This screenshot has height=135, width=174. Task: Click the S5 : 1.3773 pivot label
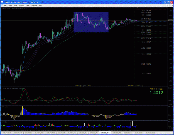[x=147, y=74]
